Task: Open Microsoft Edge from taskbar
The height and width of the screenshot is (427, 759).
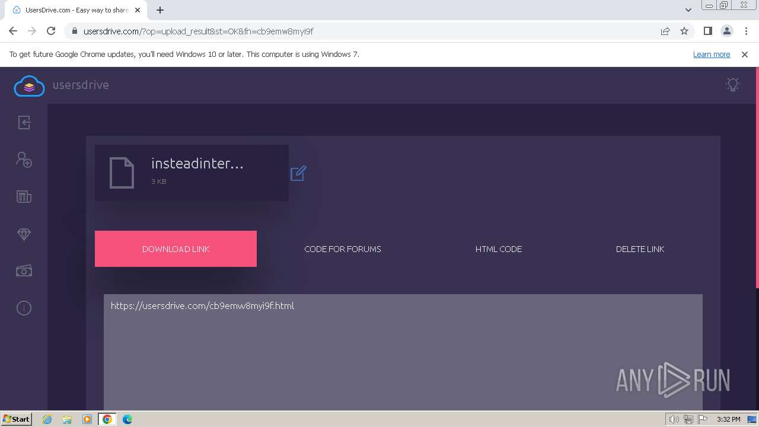Action: point(127,419)
